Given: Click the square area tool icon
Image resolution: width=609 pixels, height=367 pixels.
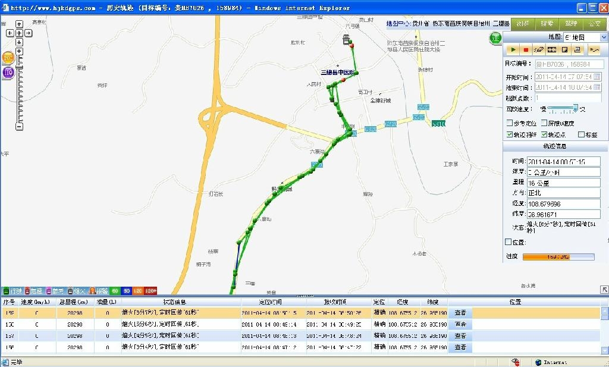Looking at the screenshot, I should [565, 50].
